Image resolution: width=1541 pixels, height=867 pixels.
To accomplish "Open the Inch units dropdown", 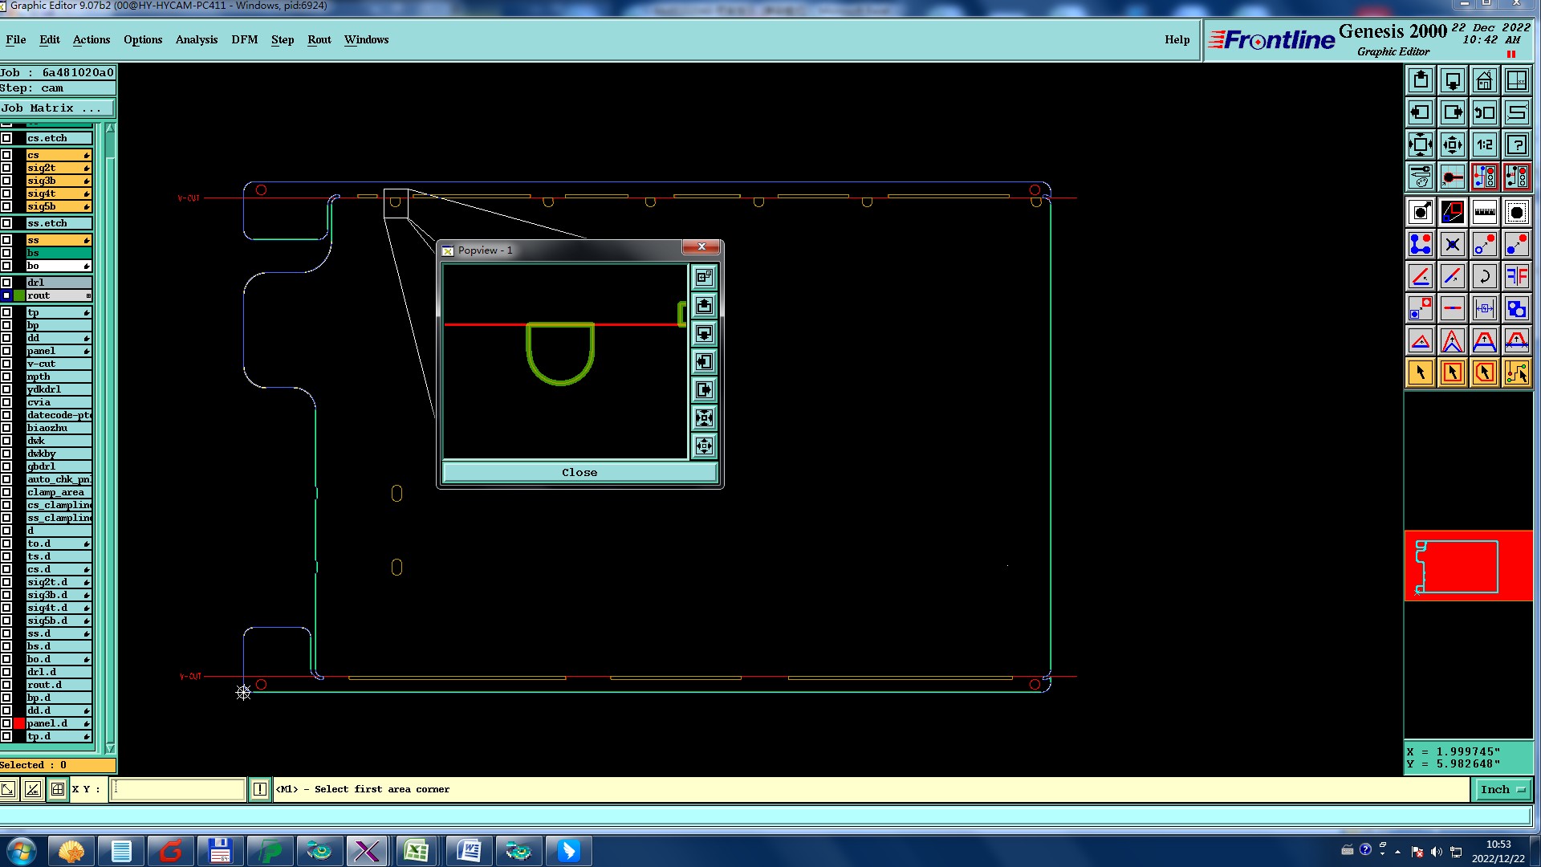I will (1502, 790).
